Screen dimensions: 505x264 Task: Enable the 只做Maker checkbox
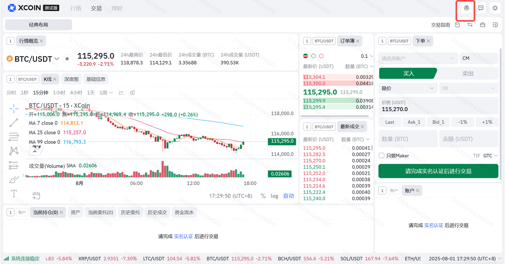point(382,156)
